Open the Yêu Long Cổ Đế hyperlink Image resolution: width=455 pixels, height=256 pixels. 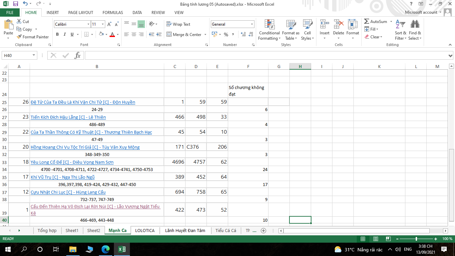(x=72, y=162)
